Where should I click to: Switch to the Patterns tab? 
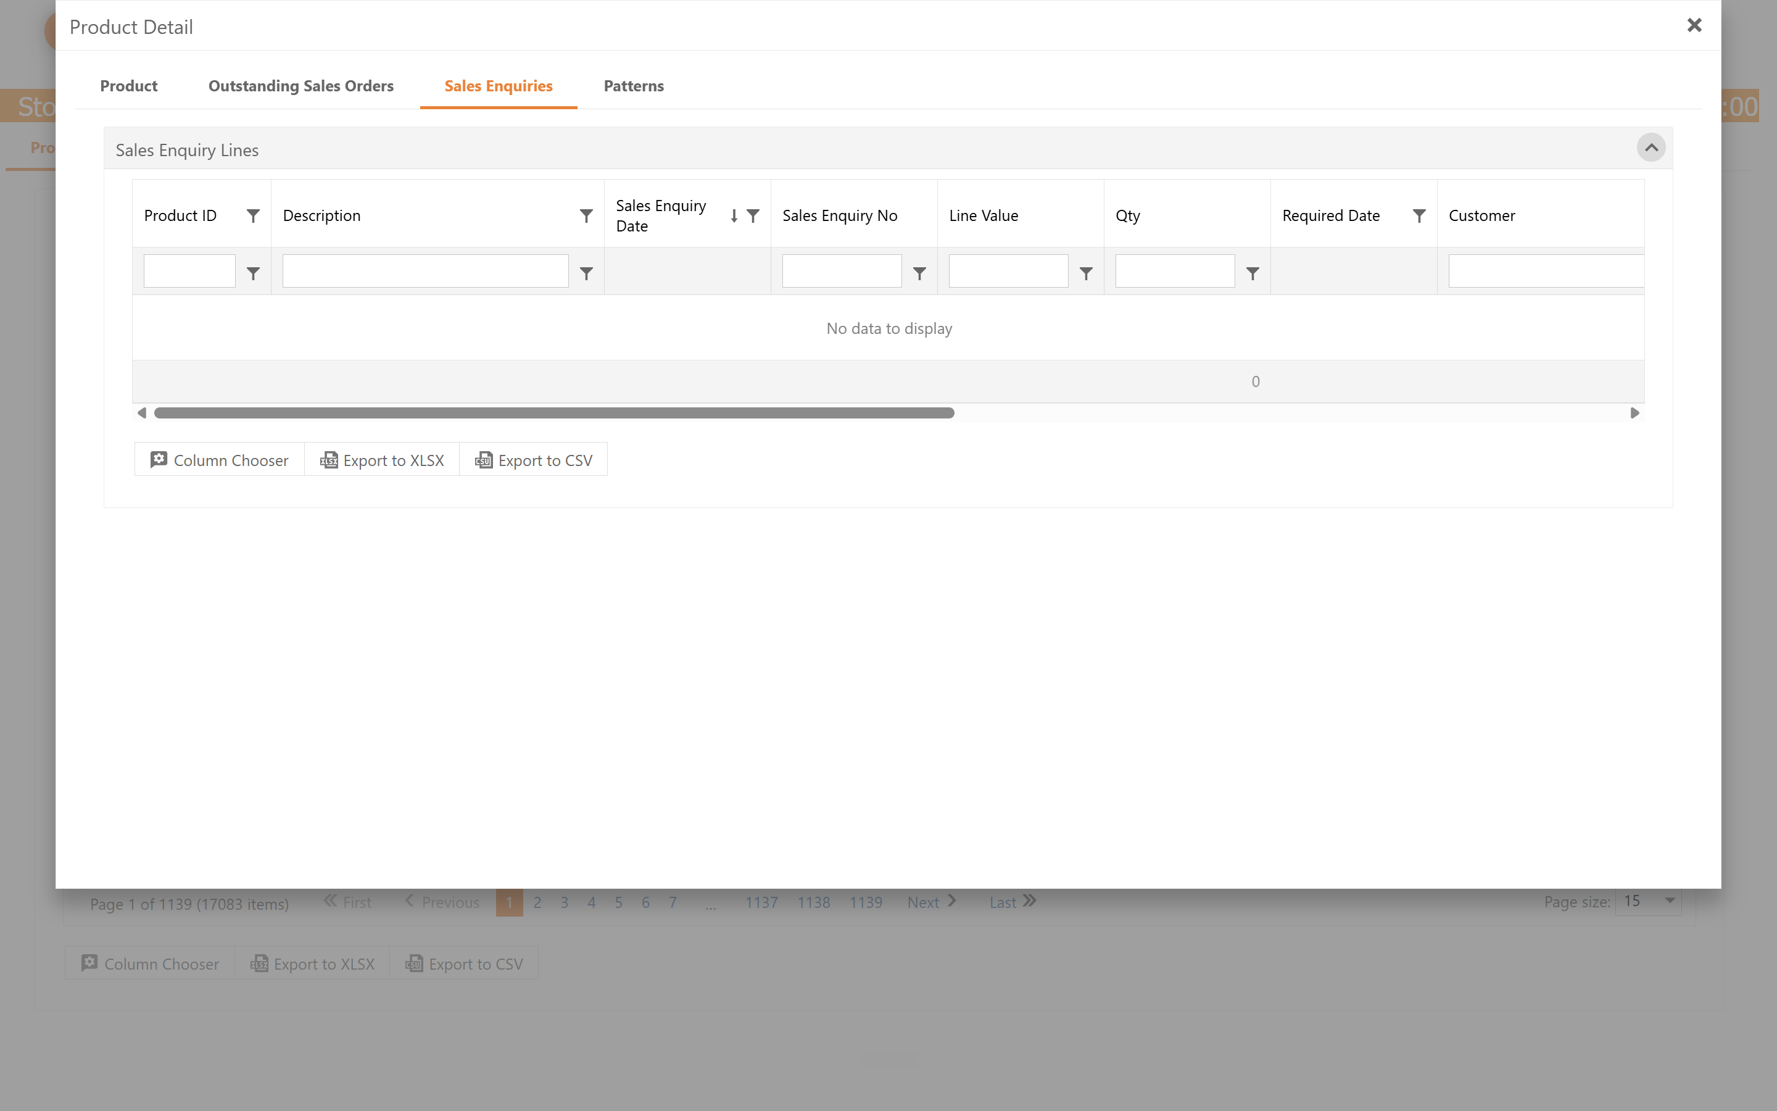pos(634,86)
